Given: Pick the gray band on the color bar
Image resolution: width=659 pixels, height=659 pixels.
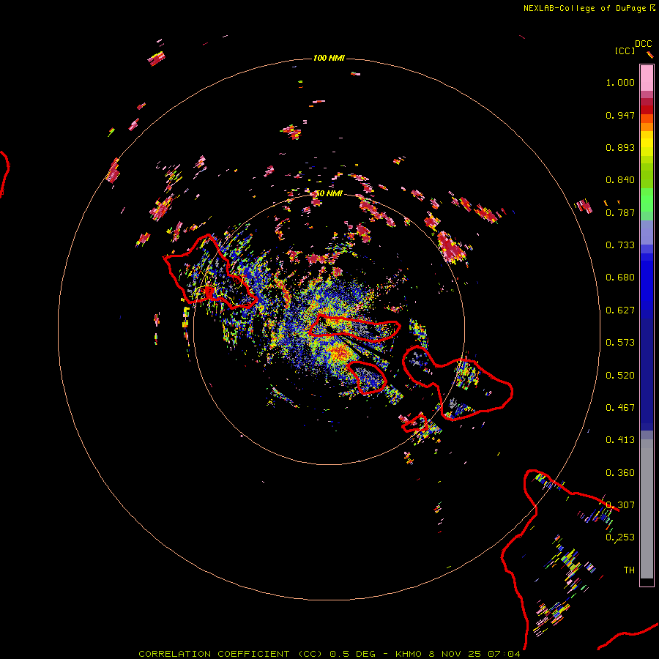Looking at the screenshot, I should click(x=647, y=509).
